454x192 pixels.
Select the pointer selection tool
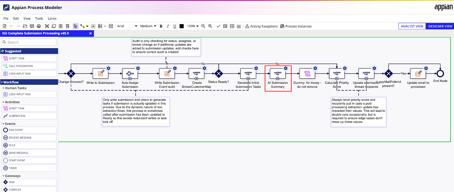click(75, 26)
